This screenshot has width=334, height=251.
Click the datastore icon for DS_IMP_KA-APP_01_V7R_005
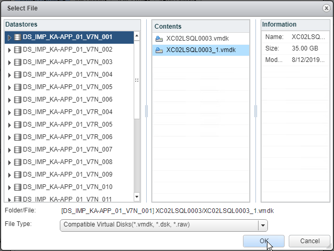(18, 124)
